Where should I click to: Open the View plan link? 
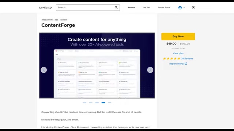pyautogui.click(x=178, y=53)
